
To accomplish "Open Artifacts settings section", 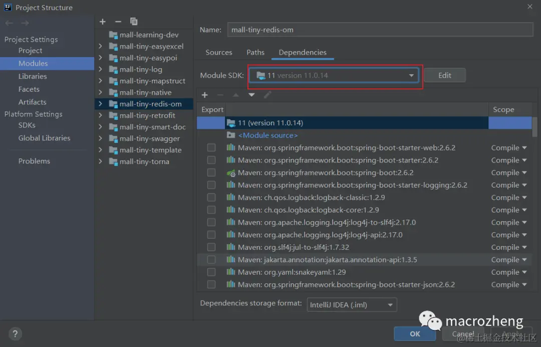I will (32, 102).
